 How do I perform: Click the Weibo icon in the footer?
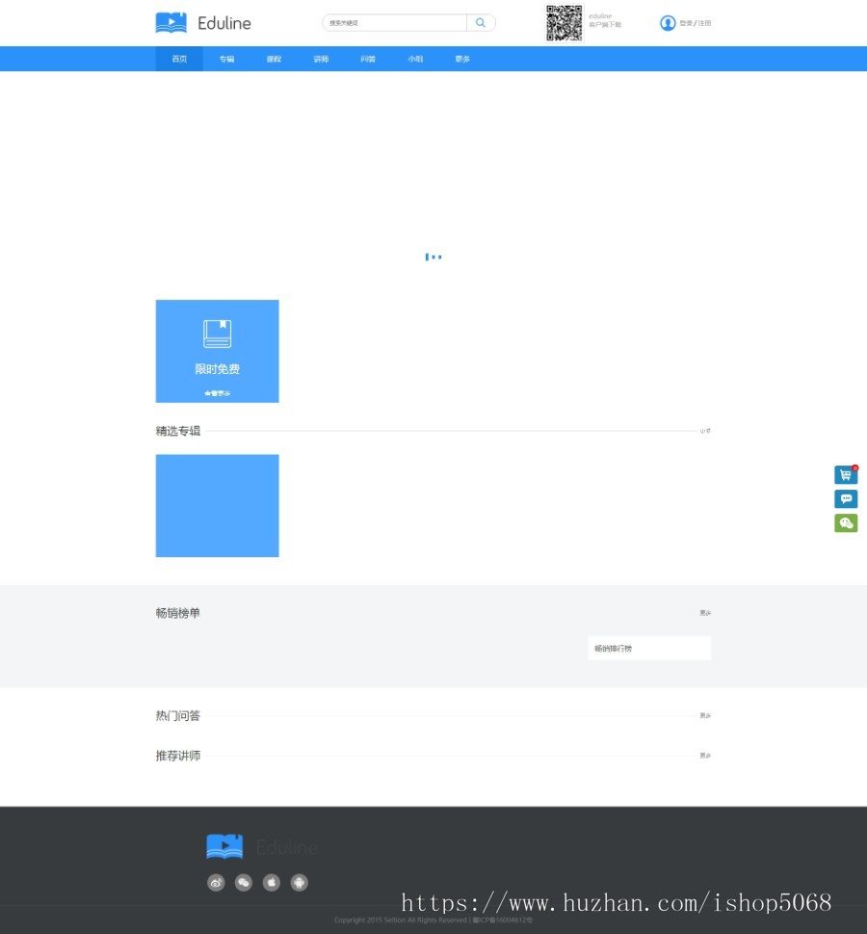(216, 882)
